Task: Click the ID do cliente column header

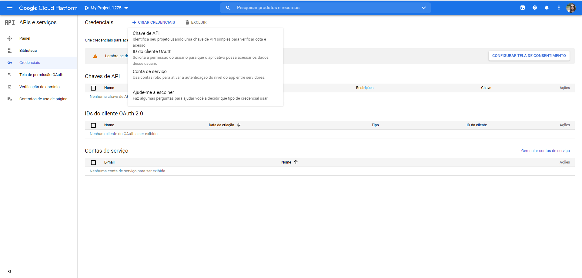Action: 477,125
